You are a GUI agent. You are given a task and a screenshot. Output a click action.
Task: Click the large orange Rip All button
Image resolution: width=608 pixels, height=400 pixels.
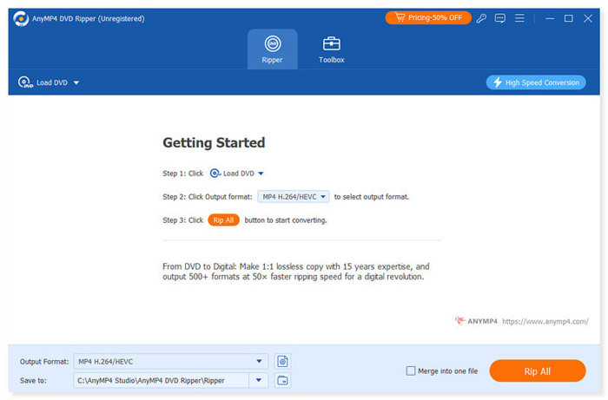tap(538, 371)
